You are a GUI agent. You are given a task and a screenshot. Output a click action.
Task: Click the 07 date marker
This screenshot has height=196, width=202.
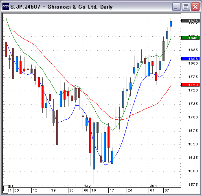coord(167,190)
